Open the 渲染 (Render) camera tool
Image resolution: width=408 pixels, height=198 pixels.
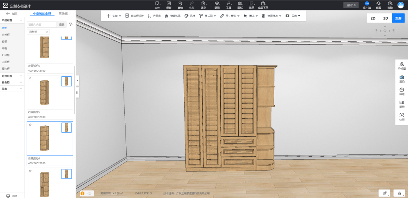[x=401, y=79]
